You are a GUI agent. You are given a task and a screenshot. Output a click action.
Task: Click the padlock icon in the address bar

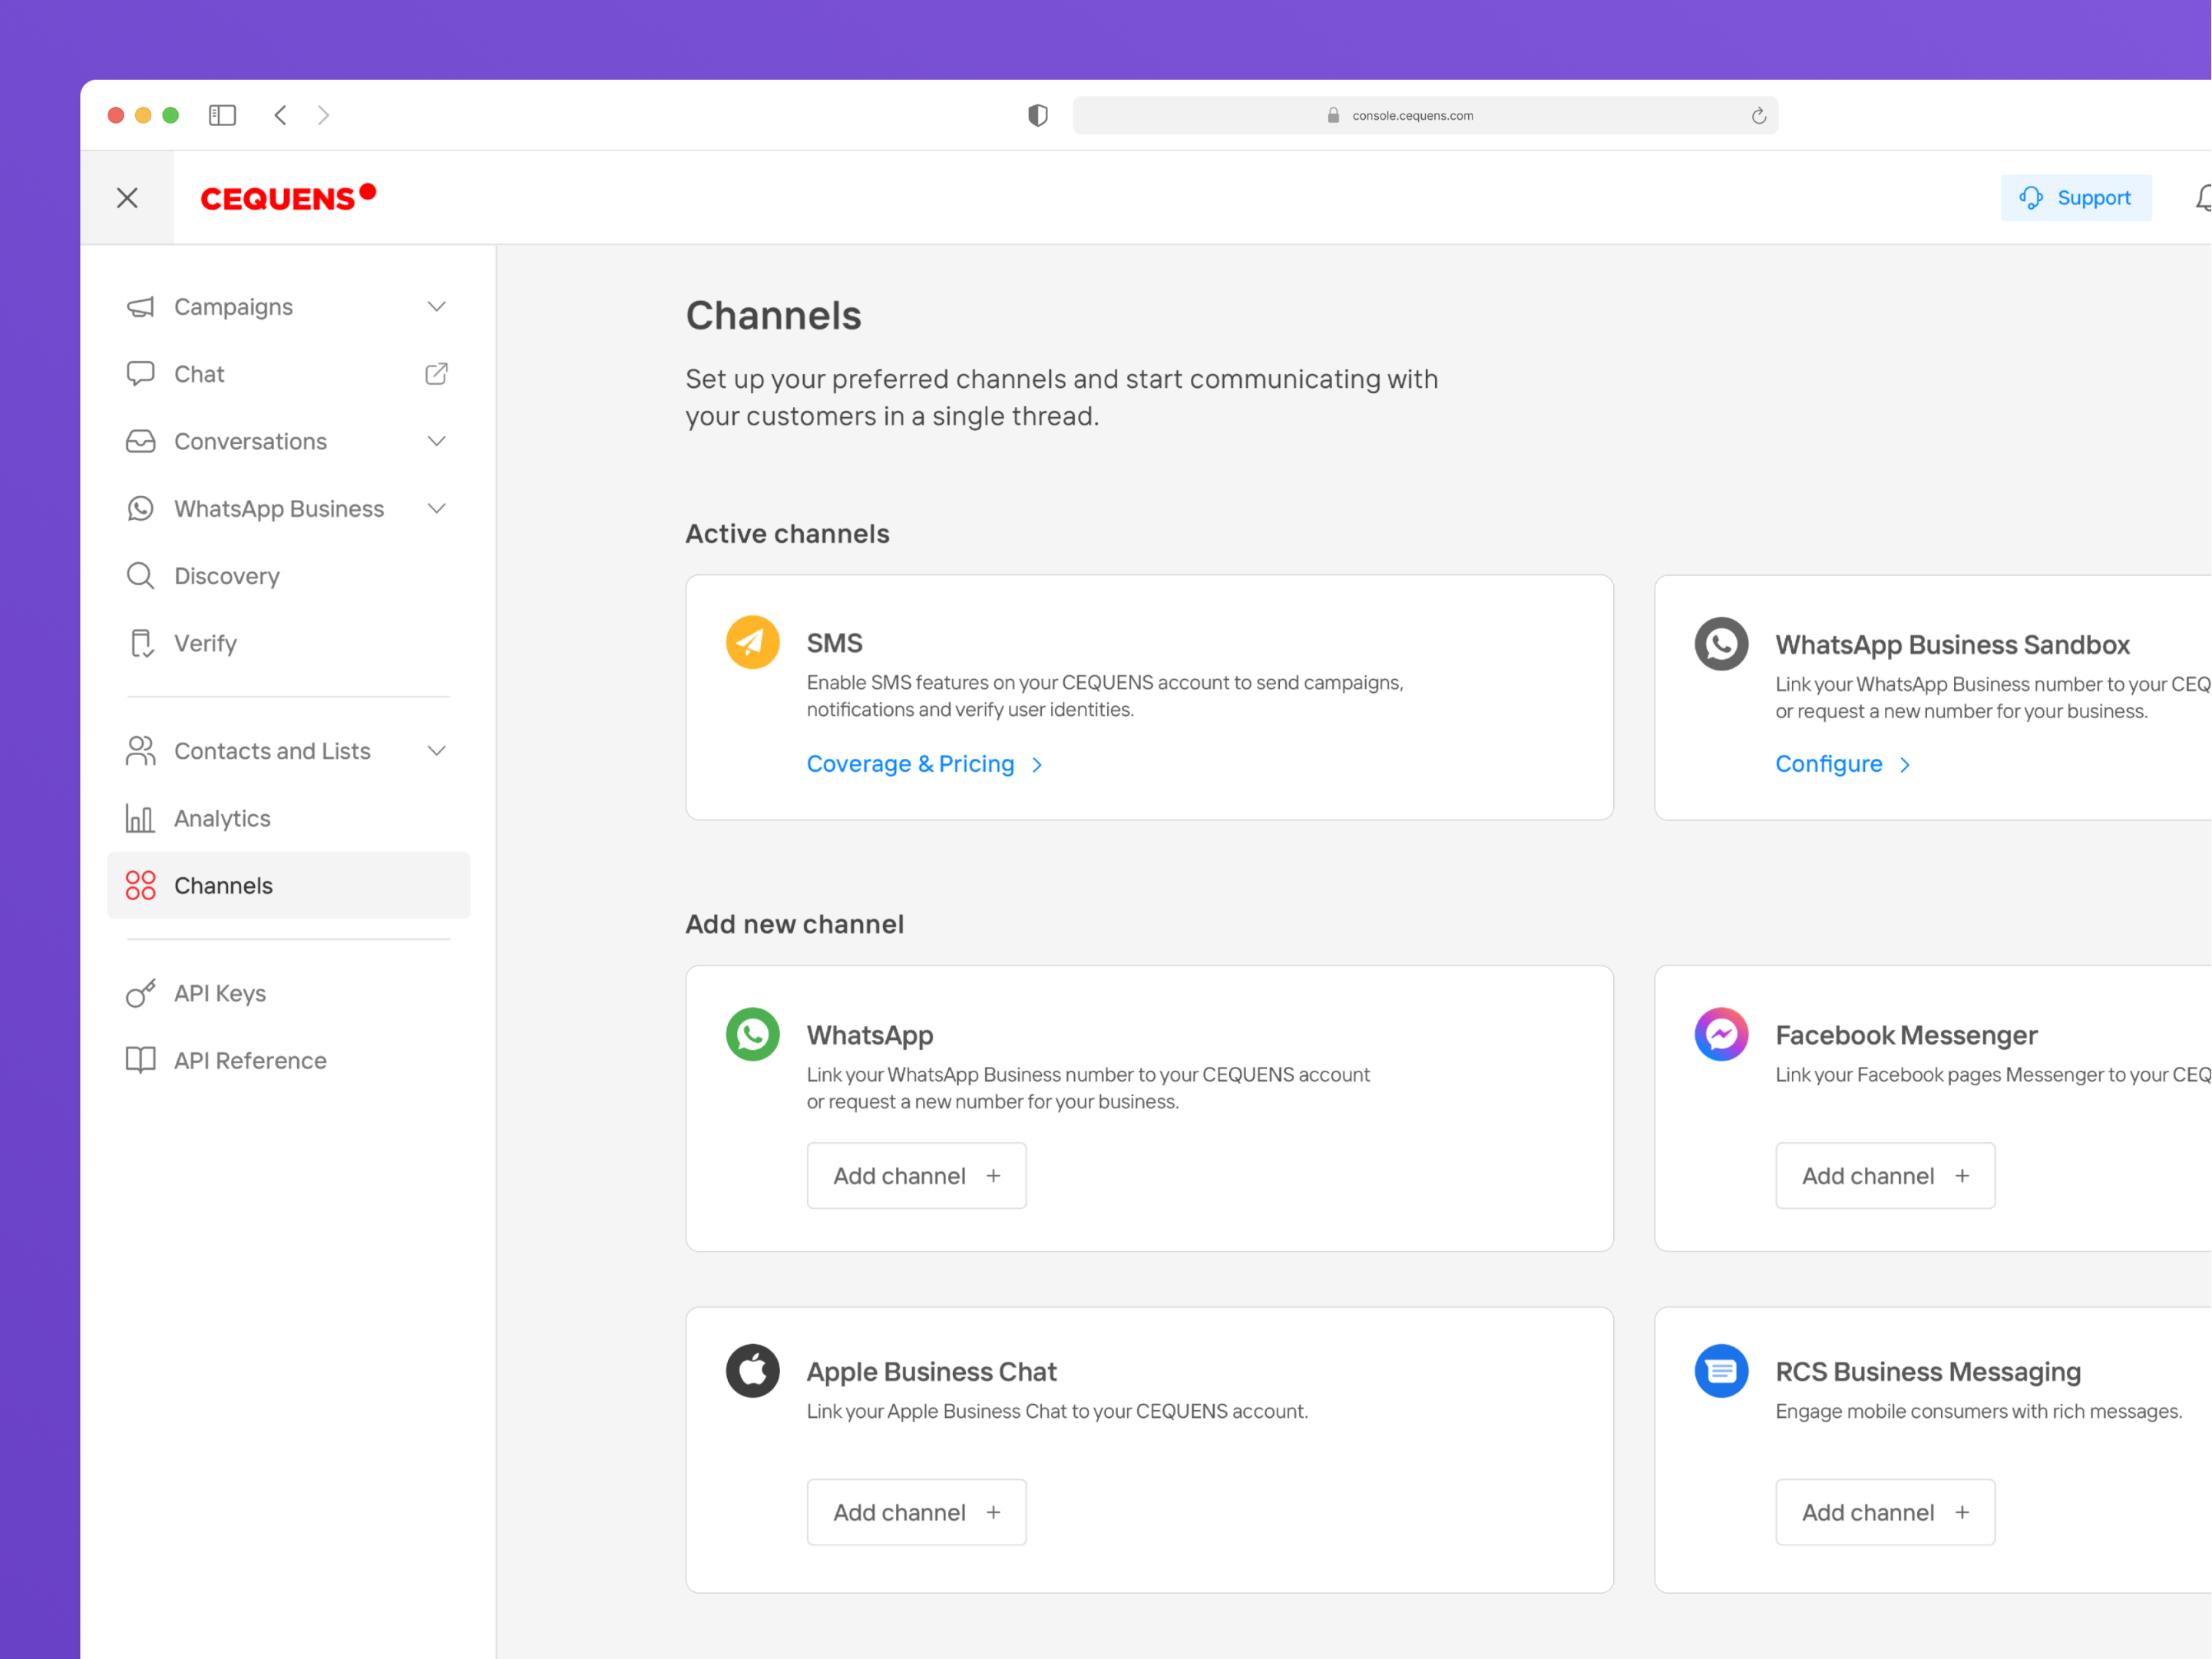click(1333, 115)
